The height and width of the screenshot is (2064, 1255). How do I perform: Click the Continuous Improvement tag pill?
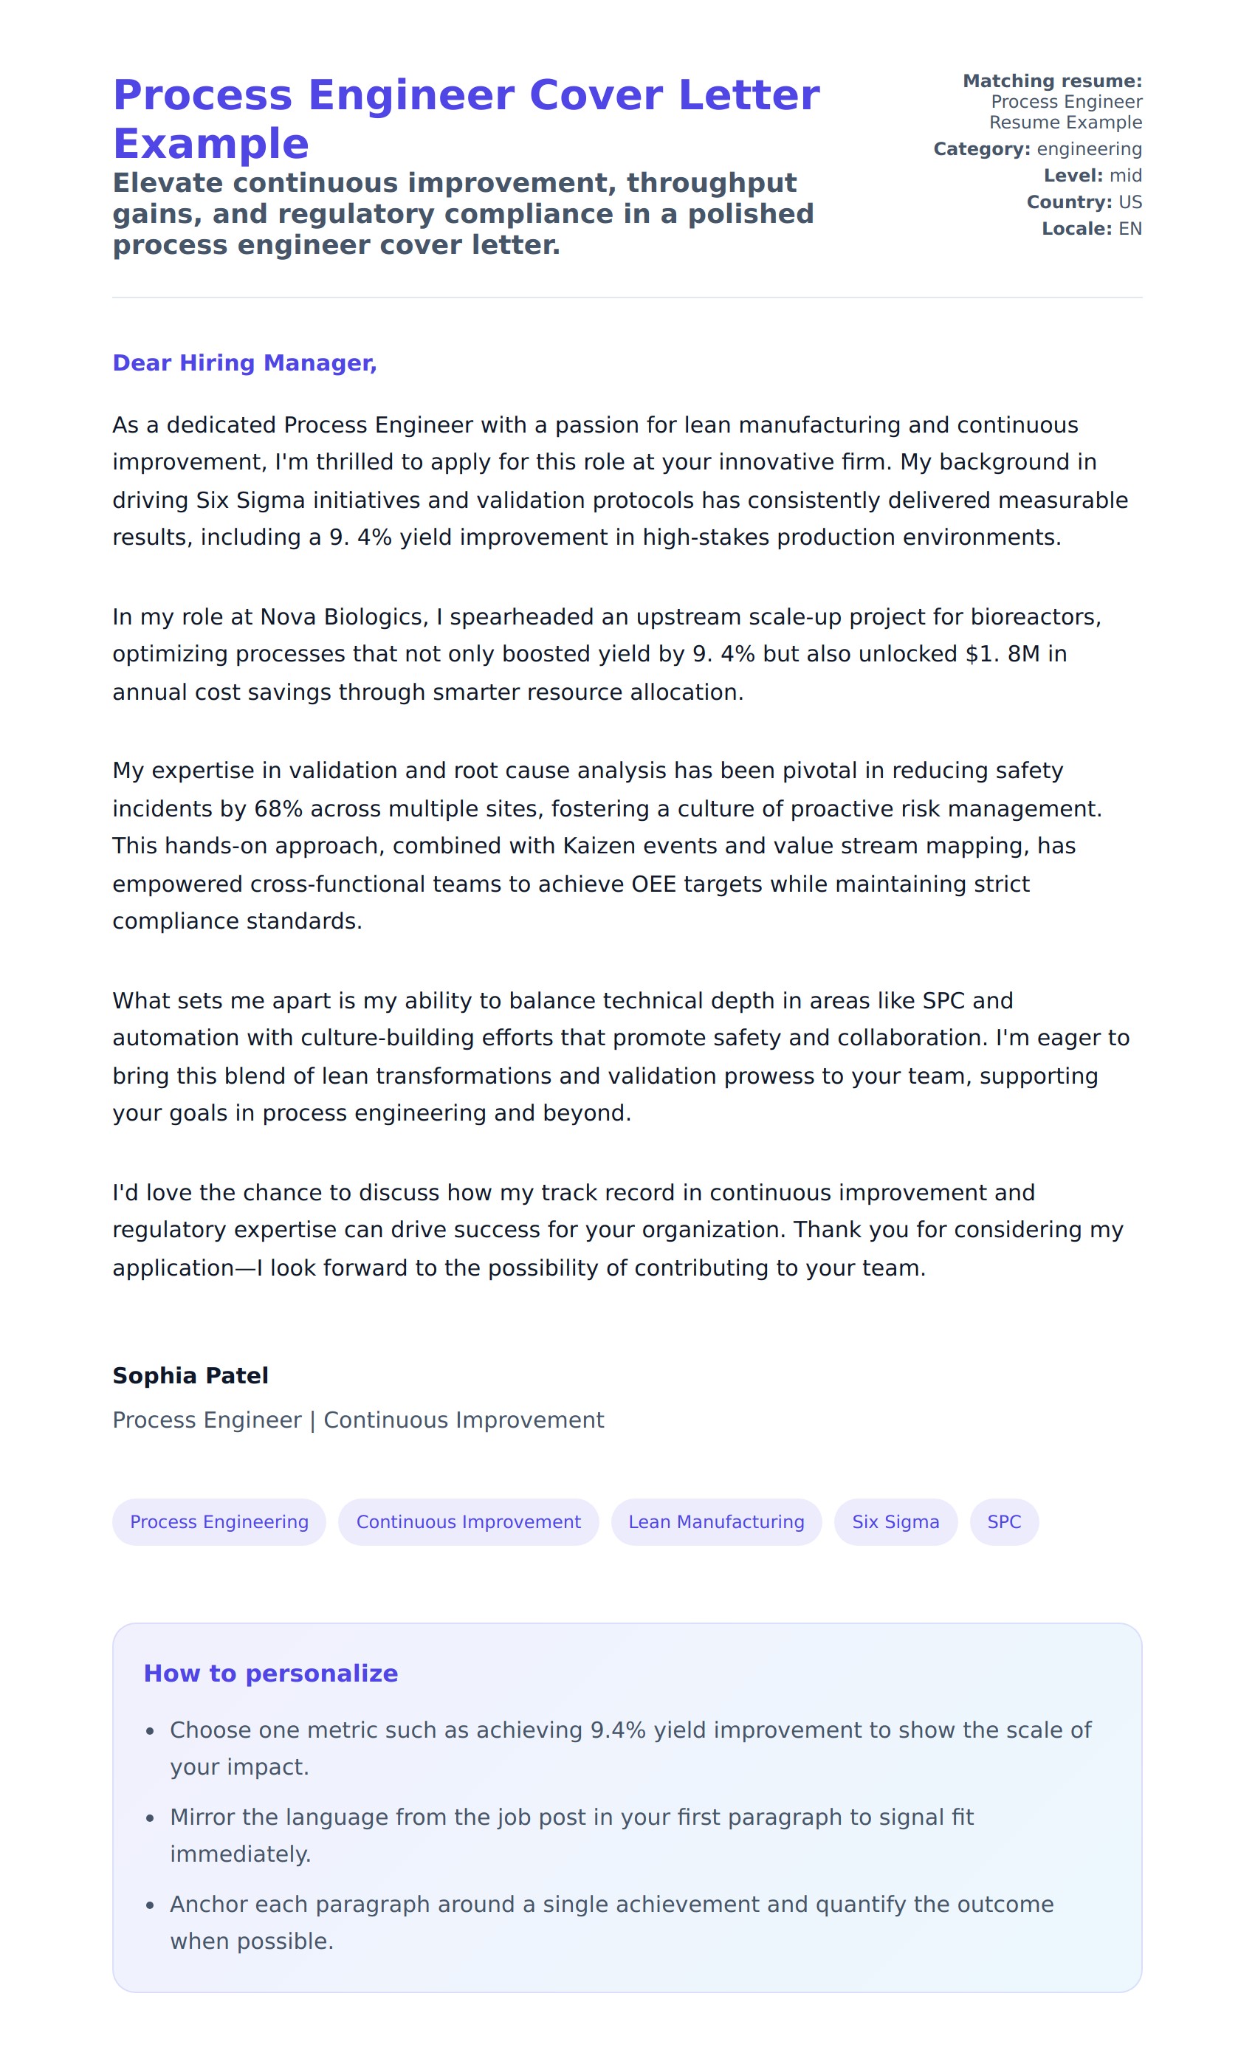(x=468, y=1521)
